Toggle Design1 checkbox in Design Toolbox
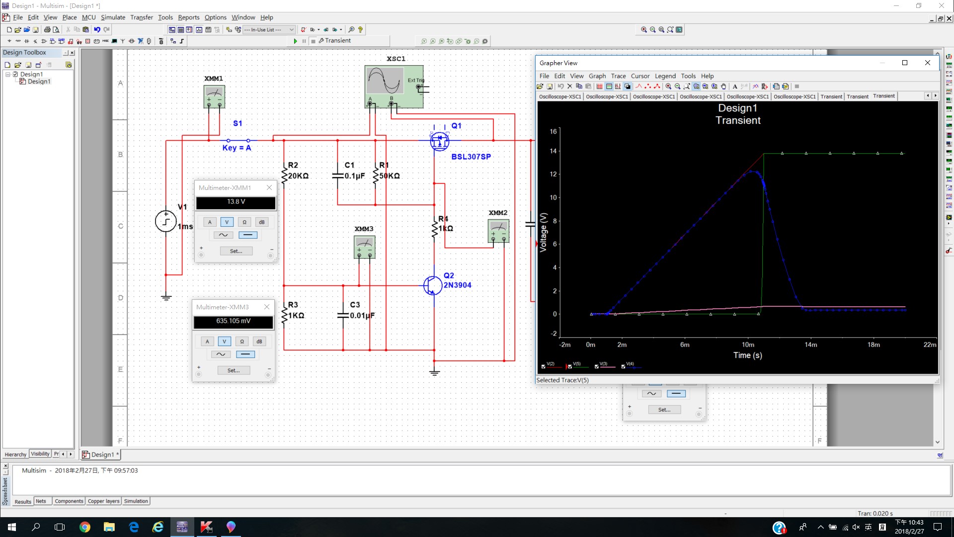The image size is (954, 537). 15,74
